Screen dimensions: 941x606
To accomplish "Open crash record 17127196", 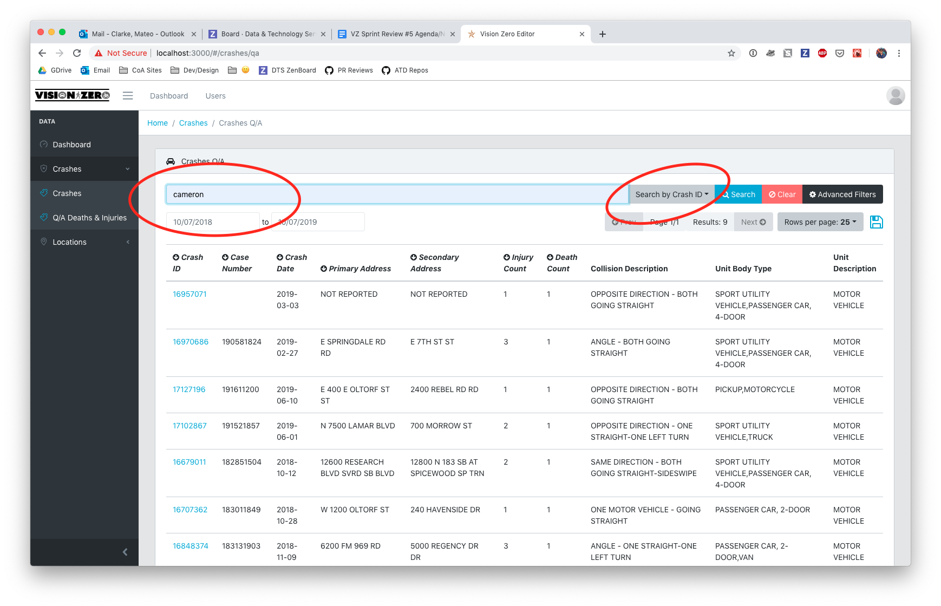I will pyautogui.click(x=189, y=389).
